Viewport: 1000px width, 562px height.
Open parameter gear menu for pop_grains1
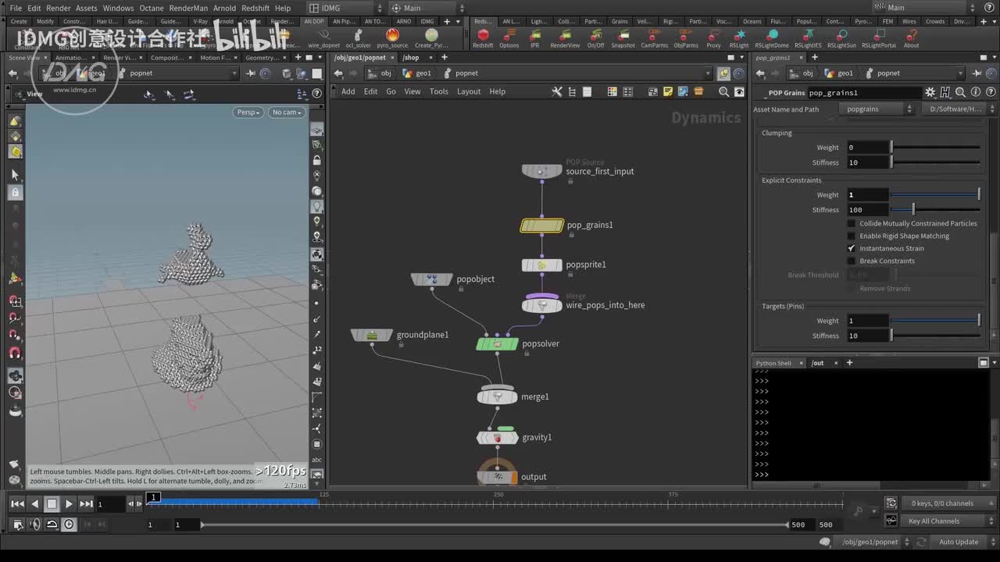pos(930,93)
